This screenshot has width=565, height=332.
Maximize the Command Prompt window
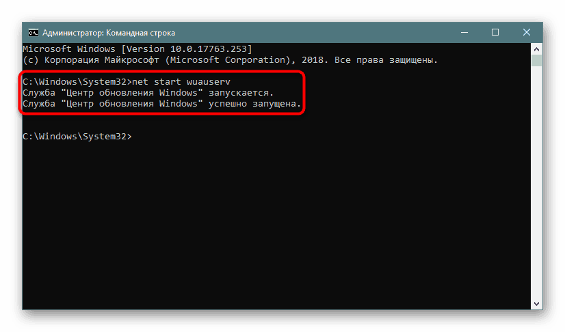point(495,32)
